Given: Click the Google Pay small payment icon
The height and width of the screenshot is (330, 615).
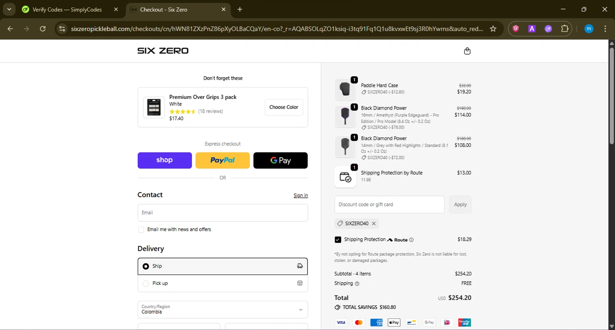Looking at the screenshot, I should point(429,323).
